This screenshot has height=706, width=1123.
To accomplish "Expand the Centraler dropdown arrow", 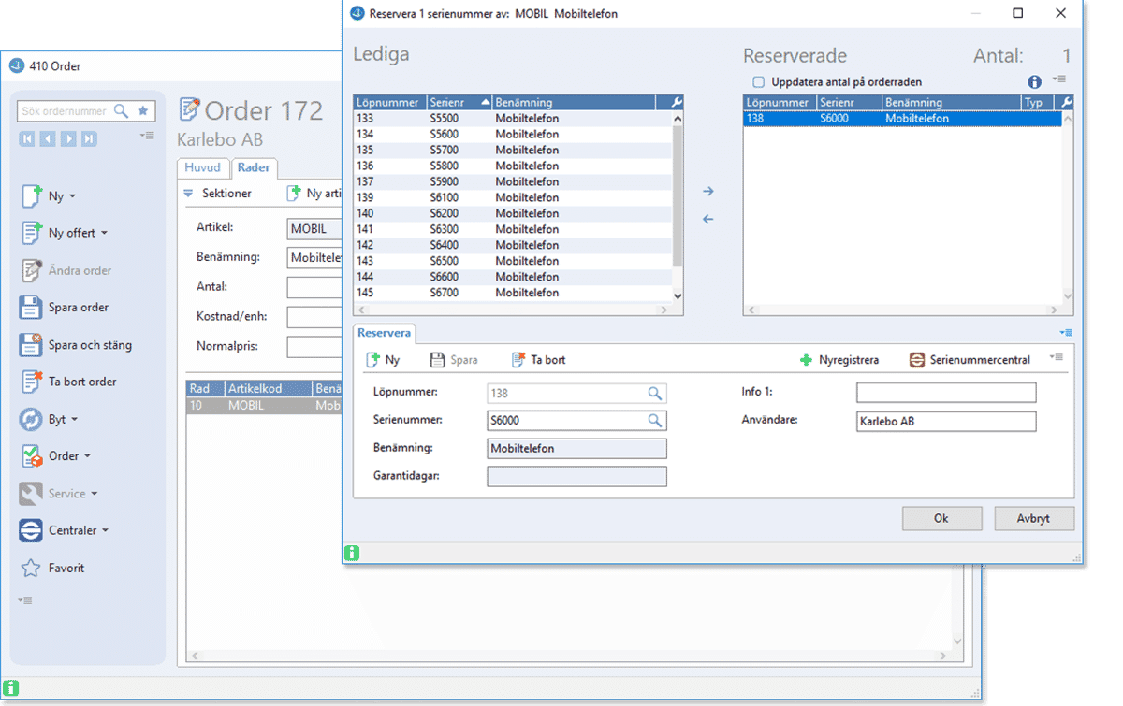I will [x=106, y=530].
